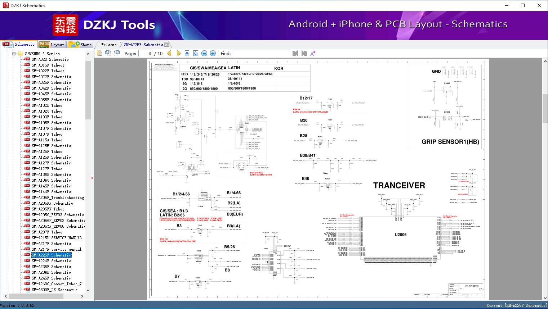This screenshot has width=548, height=309.
Task: Click the Find text input field
Action: pyautogui.click(x=262, y=53)
